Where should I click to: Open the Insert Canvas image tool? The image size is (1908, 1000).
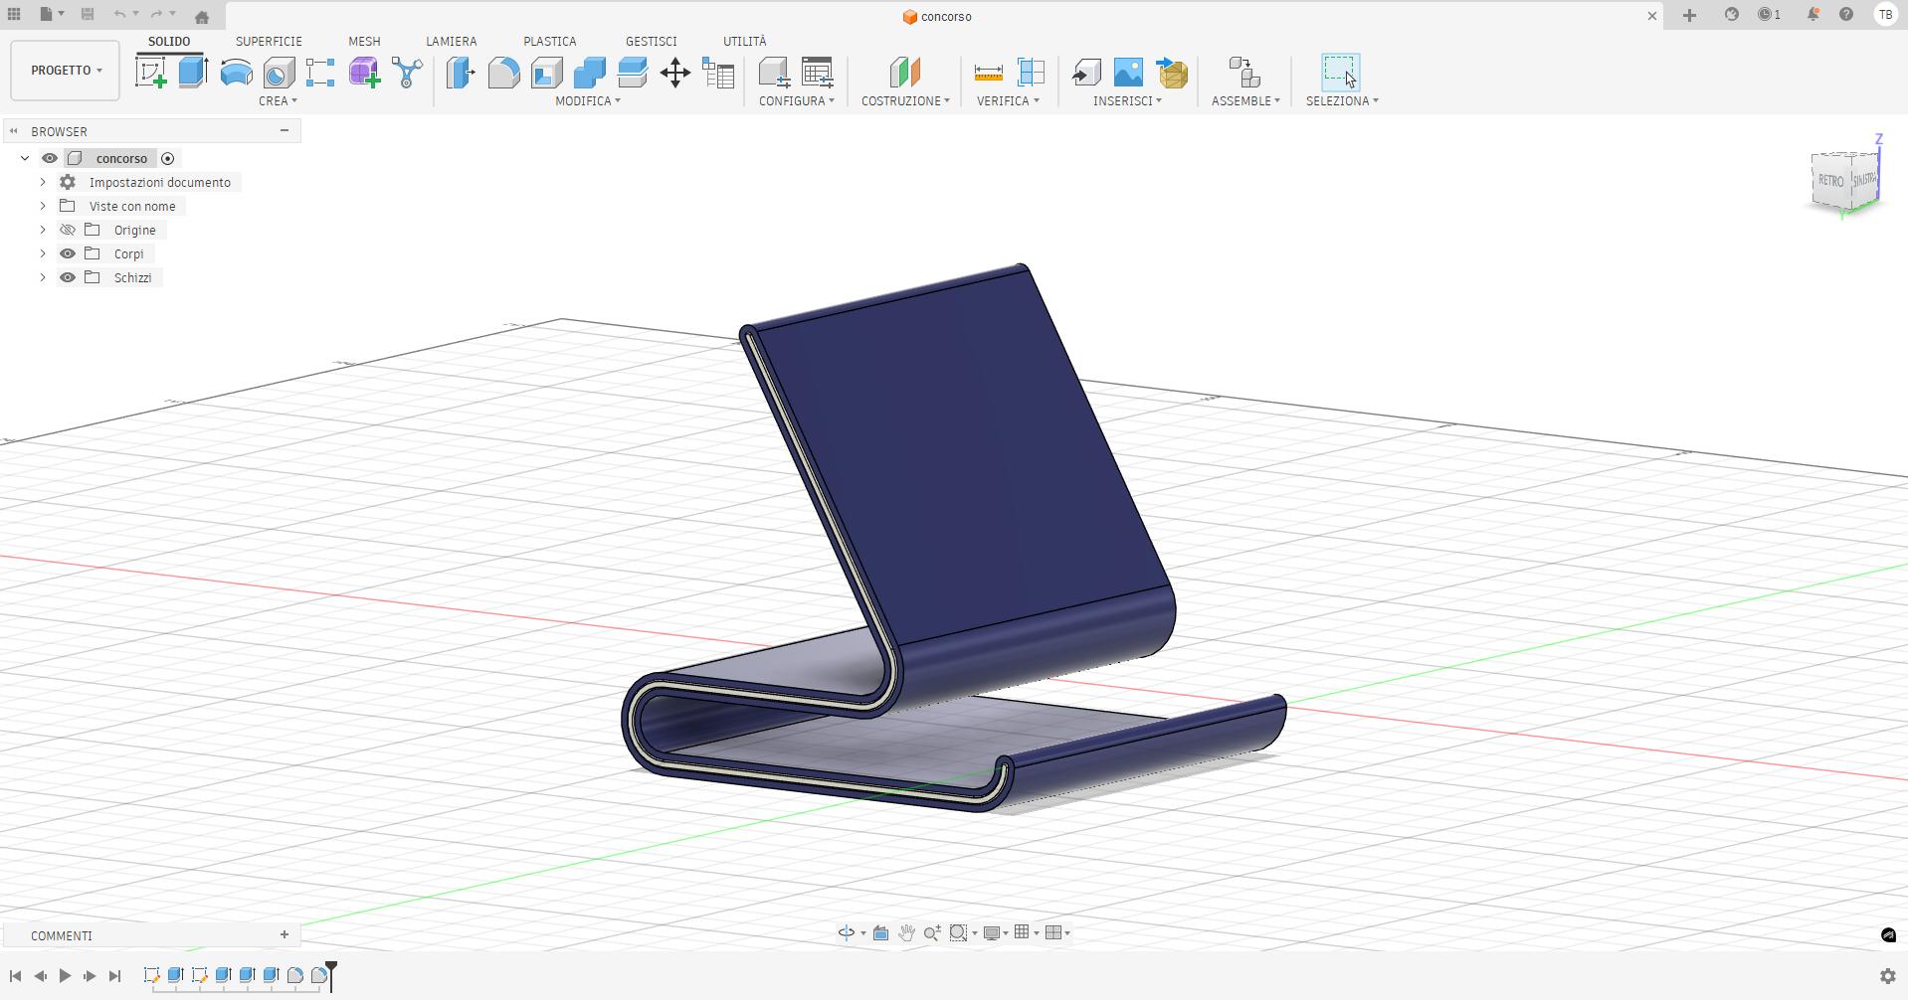[x=1128, y=73]
